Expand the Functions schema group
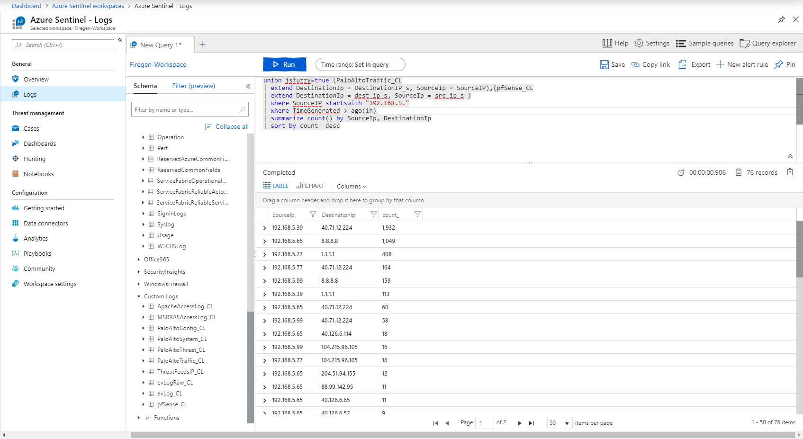This screenshot has width=803, height=439. [x=139, y=417]
